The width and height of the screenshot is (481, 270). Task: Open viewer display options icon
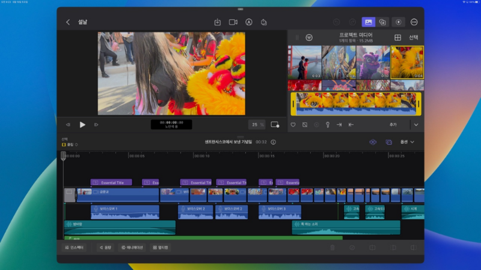[x=275, y=125]
